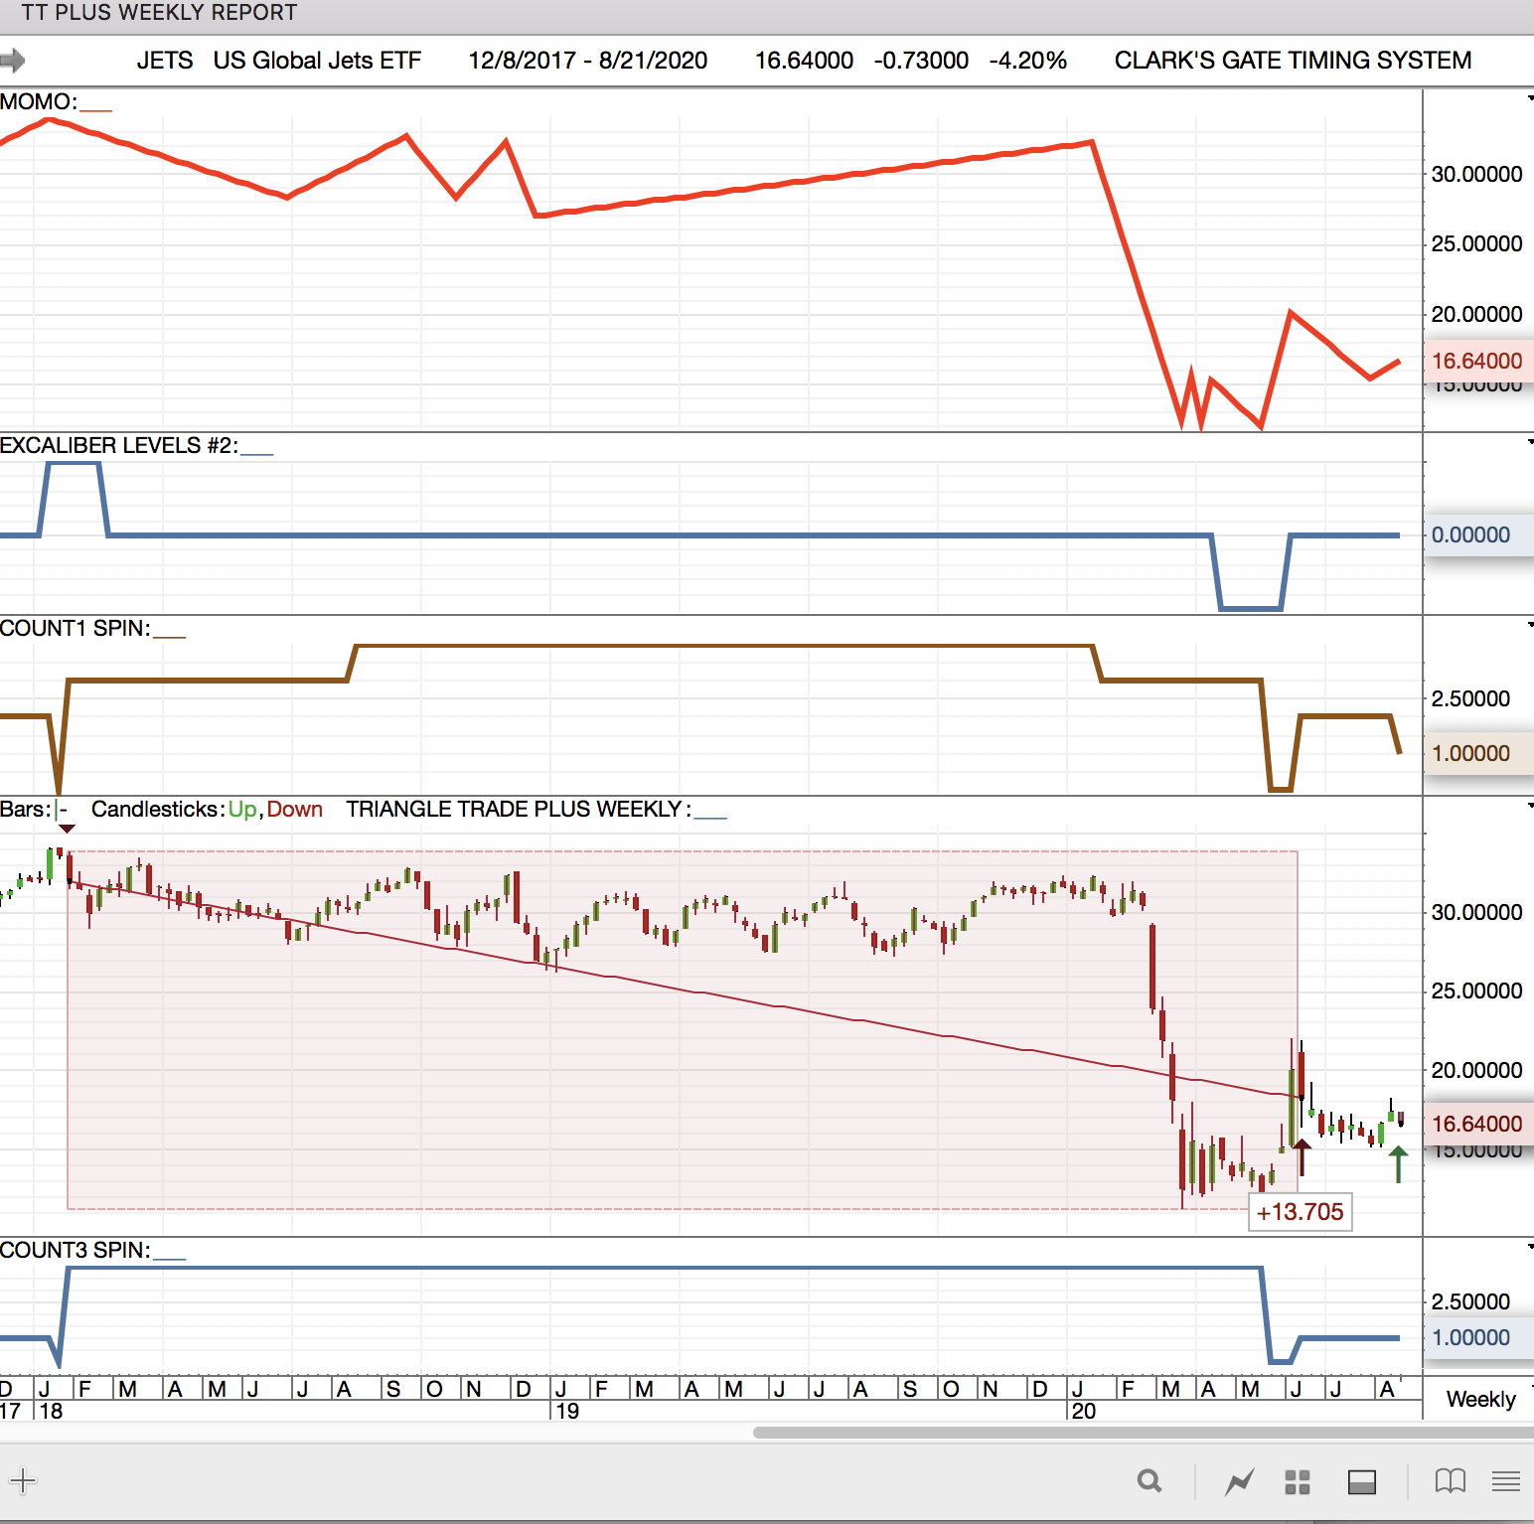Open the MOMO pane dropdown arrow
The height and width of the screenshot is (1524, 1534).
point(1530,97)
